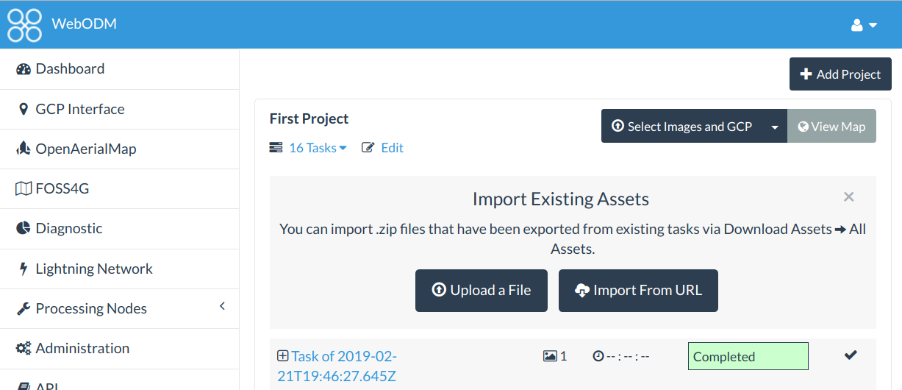The width and height of the screenshot is (902, 390).
Task: Click the tasks list icon beside 16 Tasks
Action: coord(276,148)
